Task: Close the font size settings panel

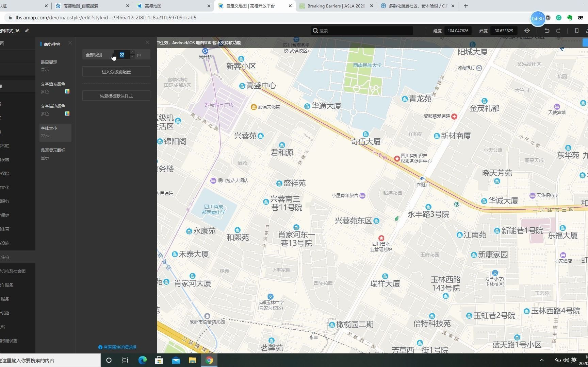Action: pyautogui.click(x=147, y=42)
